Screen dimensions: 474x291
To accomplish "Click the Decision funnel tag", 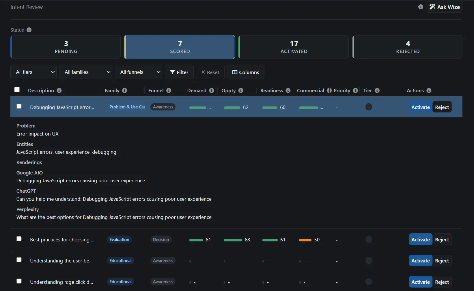I will point(161,240).
